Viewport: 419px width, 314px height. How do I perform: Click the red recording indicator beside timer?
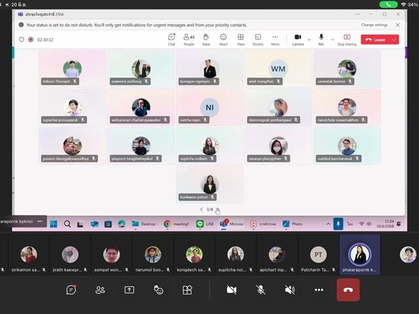click(31, 39)
